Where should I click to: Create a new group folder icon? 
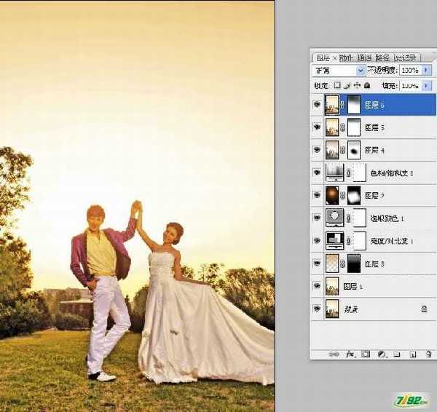(397, 354)
